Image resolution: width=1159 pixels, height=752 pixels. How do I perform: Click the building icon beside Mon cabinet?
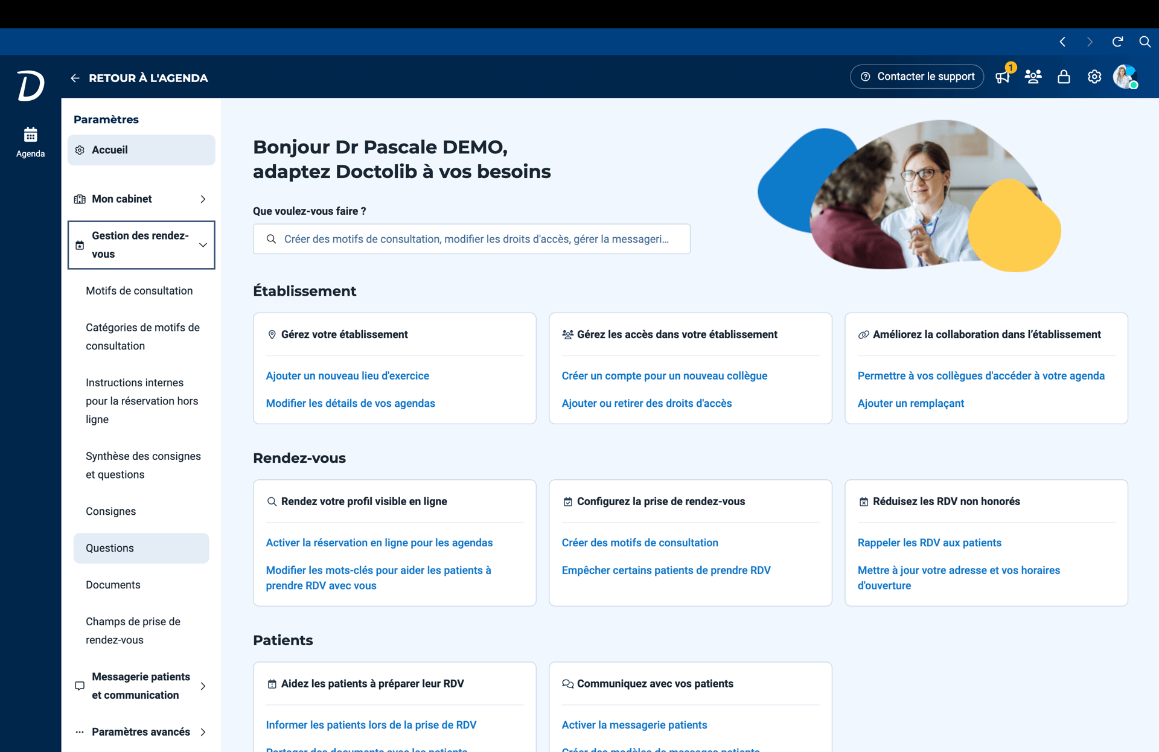click(80, 199)
